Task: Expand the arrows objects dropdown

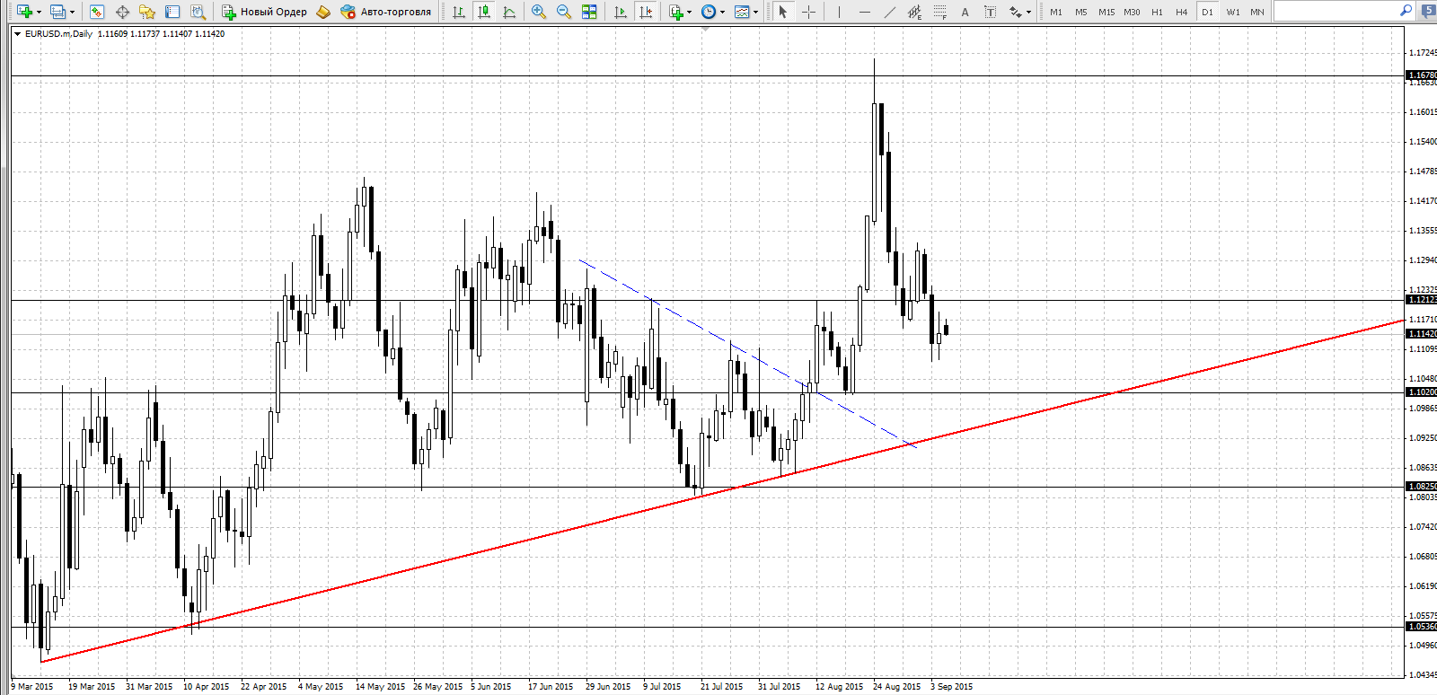Action: coord(1028,13)
